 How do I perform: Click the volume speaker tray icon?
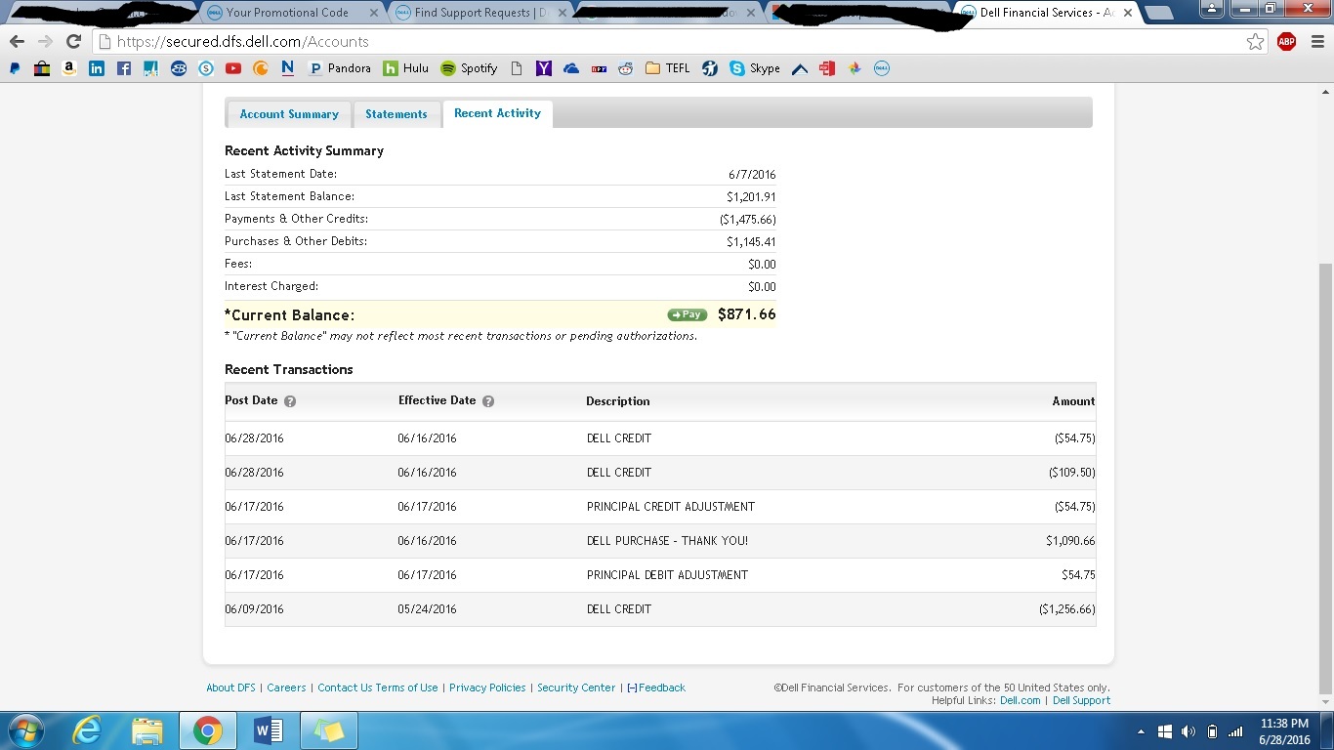click(x=1188, y=731)
